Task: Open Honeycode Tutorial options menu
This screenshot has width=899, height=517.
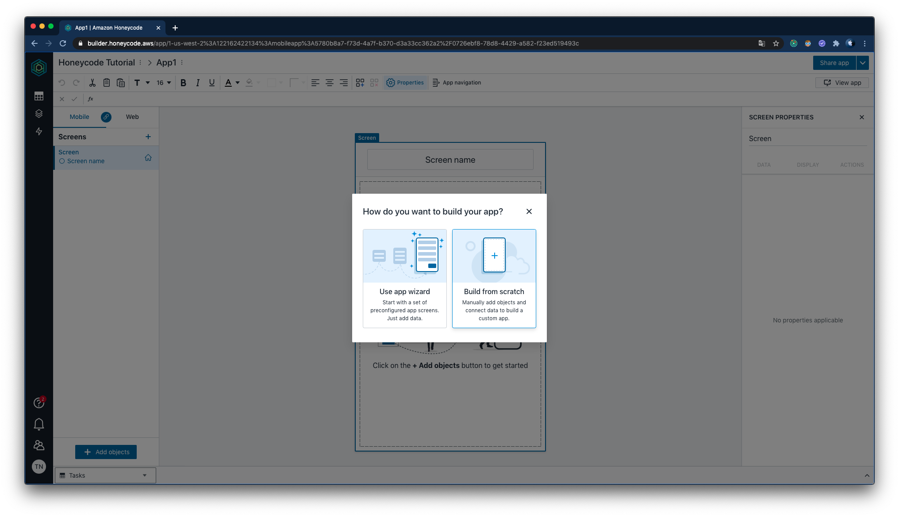Action: tap(140, 63)
